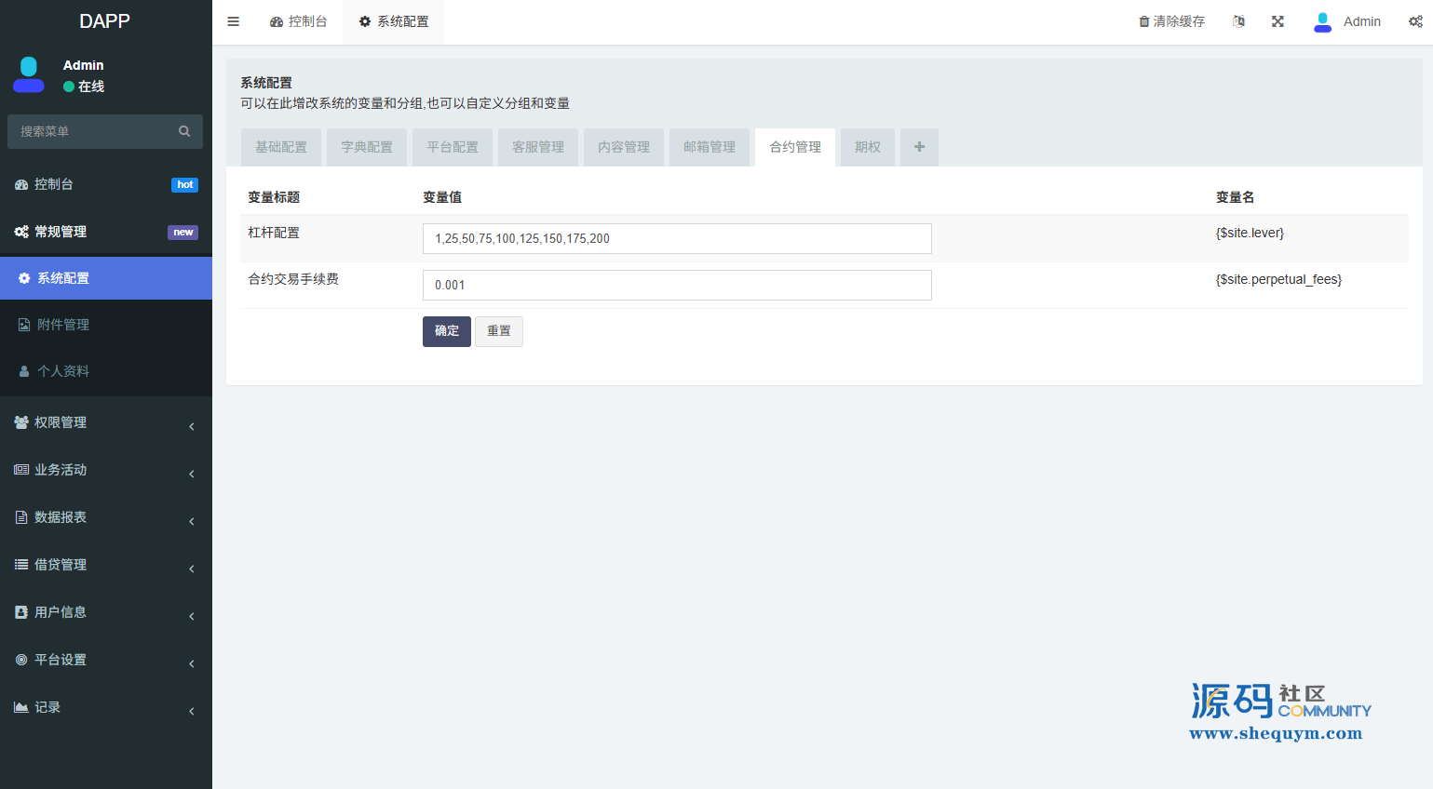This screenshot has width=1433, height=789.
Task: Click the Admin avatar in top bar
Action: [1322, 21]
